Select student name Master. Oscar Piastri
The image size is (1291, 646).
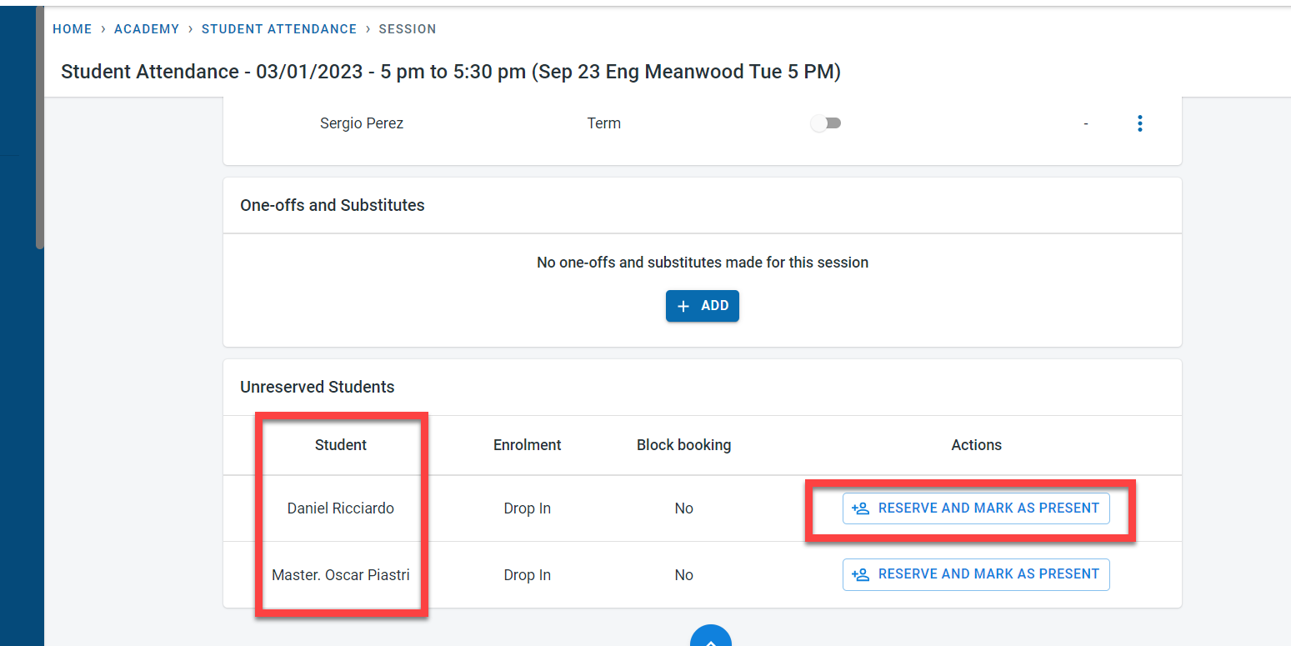click(340, 575)
